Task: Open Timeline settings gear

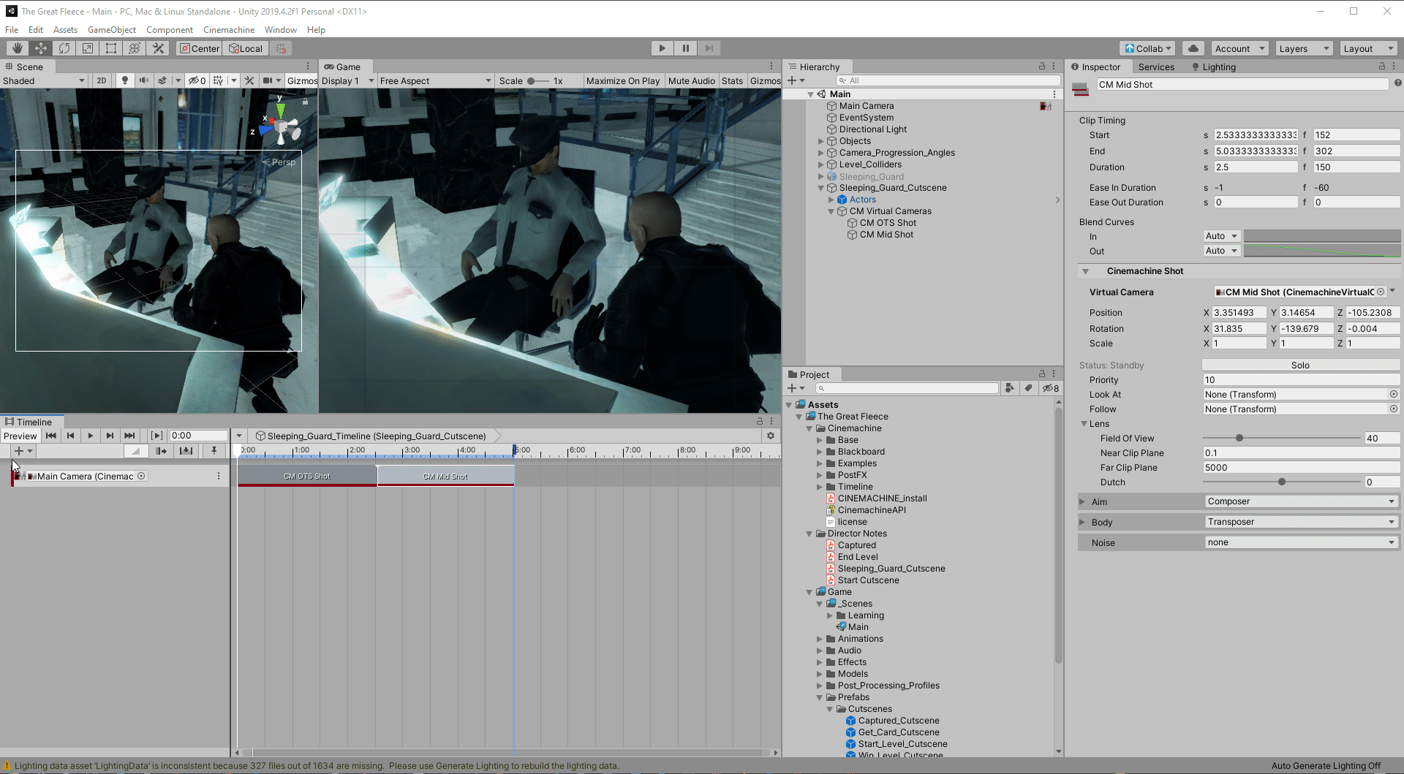Action: coord(770,436)
